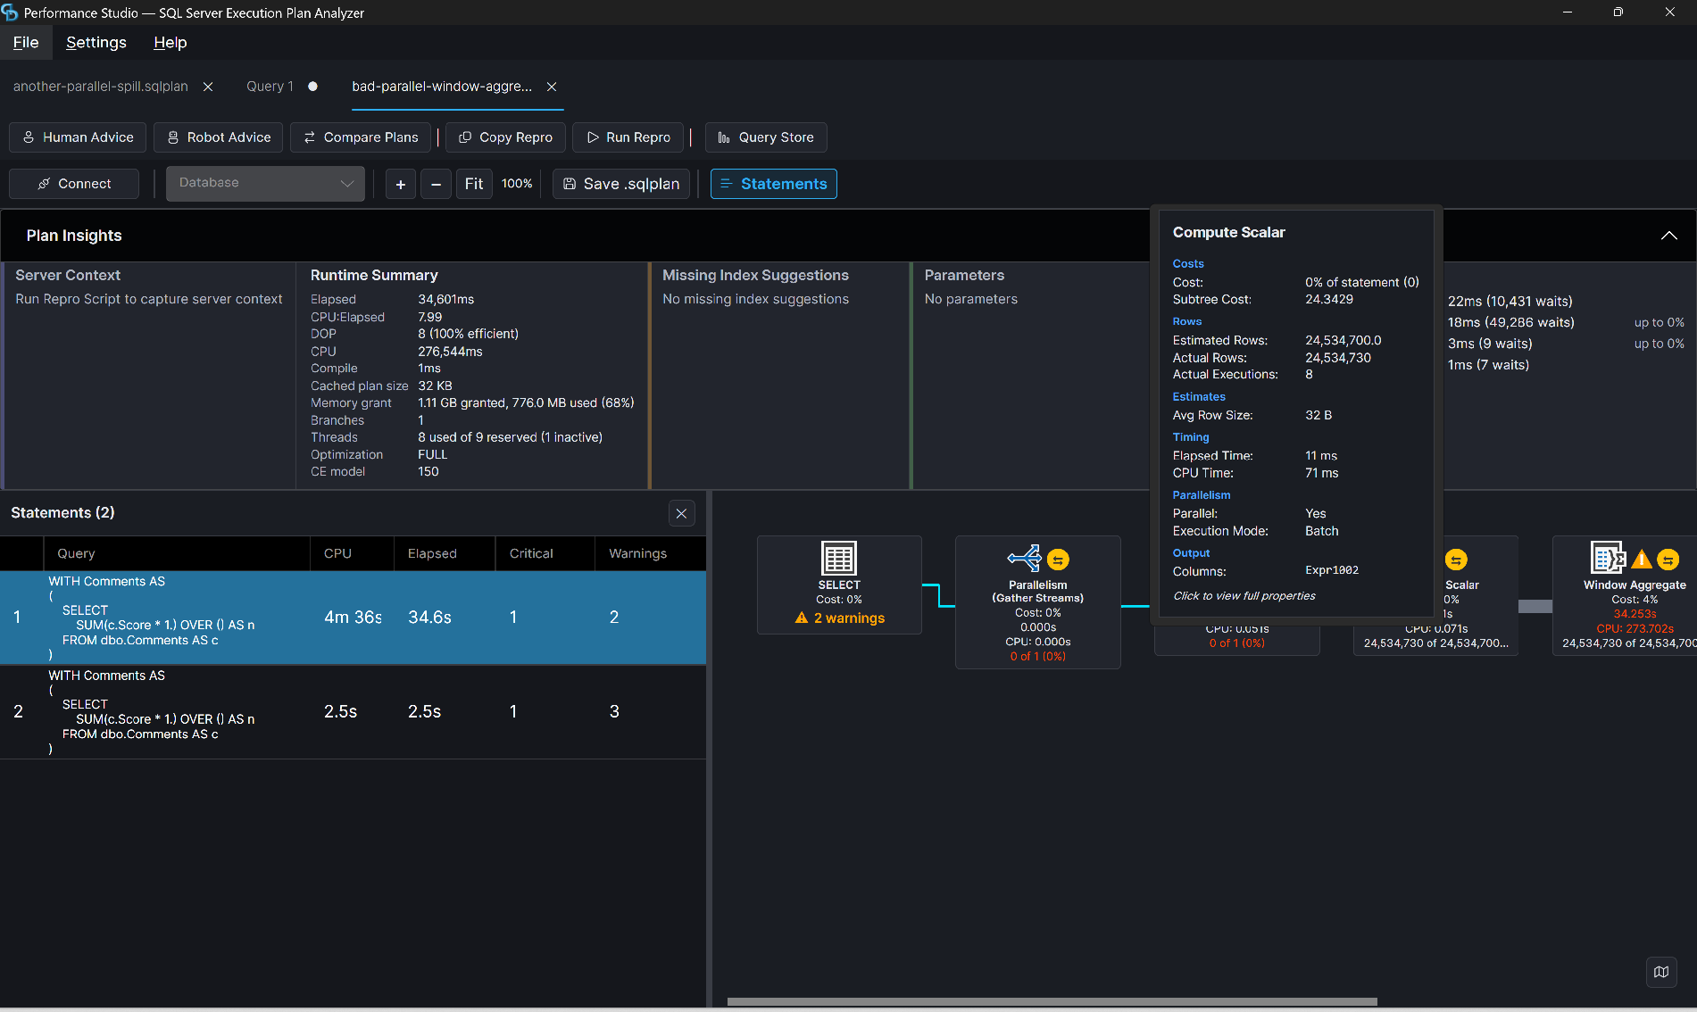1697x1012 pixels.
Task: Click the 100% zoom level label
Action: (517, 184)
